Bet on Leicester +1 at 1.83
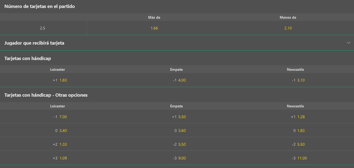The height and width of the screenshot is (168, 354). pyautogui.click(x=60, y=80)
